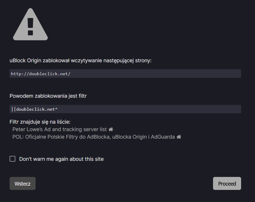The image size is (255, 202).
Task: Click the heading about the blocking filter reason
Action: (48, 96)
